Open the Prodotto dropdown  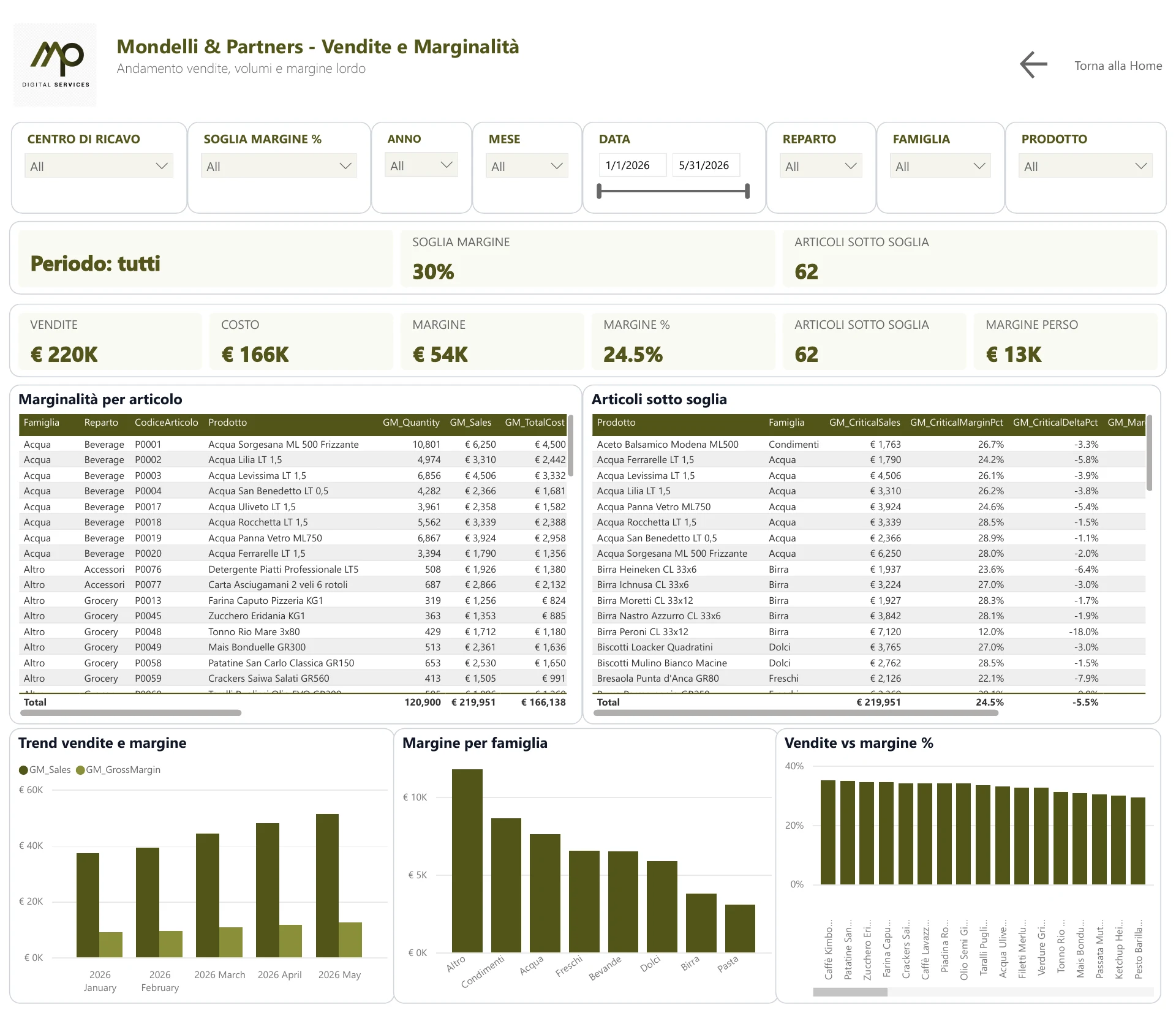[1085, 166]
